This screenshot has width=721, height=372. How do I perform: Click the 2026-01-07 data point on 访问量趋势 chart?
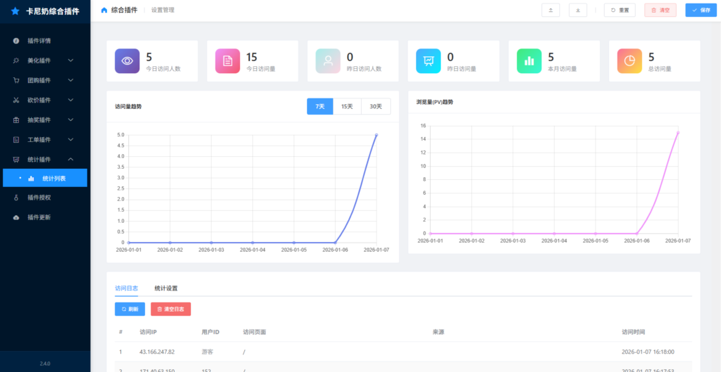click(x=377, y=135)
